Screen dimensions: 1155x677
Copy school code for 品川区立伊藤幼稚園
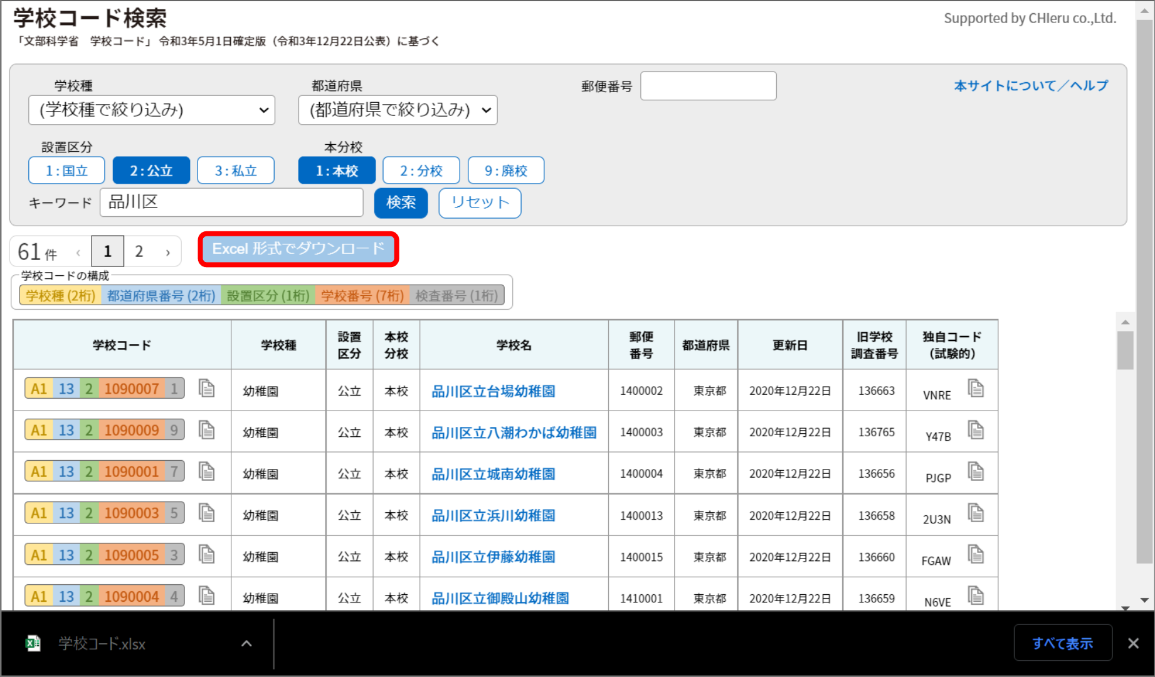click(207, 554)
